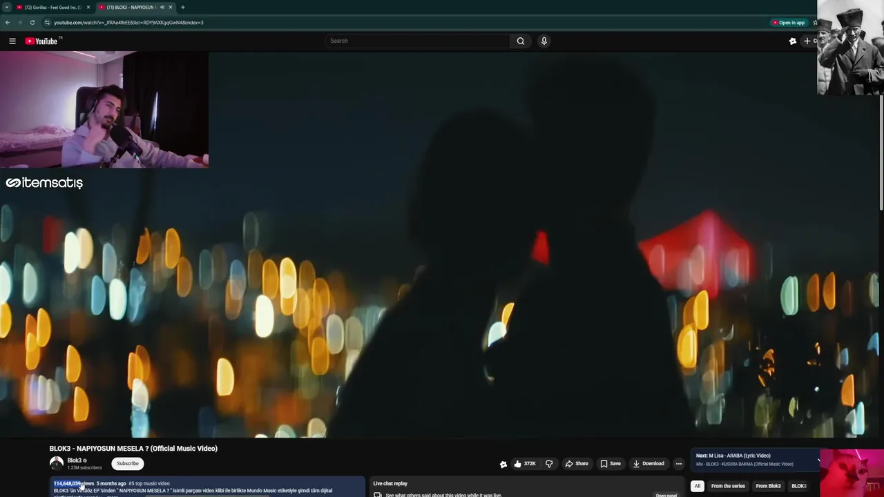The image size is (884, 497).
Task: Click the browser forward arrow
Action: point(19,22)
